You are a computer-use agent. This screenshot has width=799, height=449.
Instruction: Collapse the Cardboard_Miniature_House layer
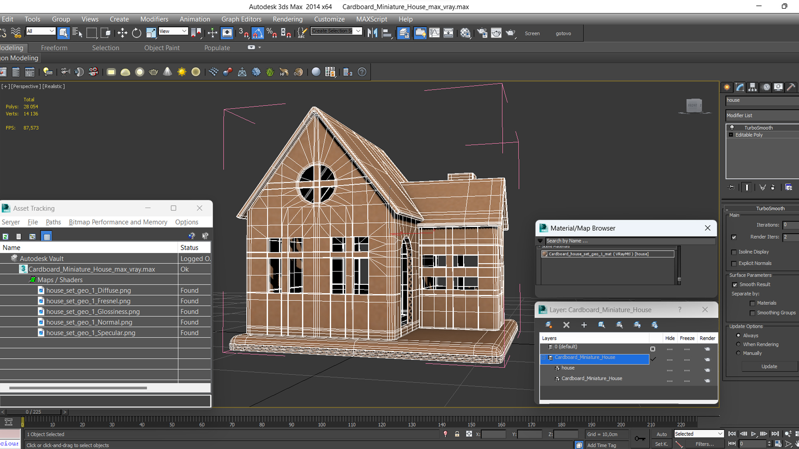(x=543, y=358)
